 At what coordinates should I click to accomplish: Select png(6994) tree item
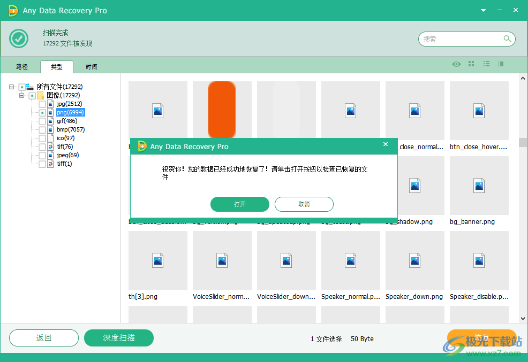point(70,112)
